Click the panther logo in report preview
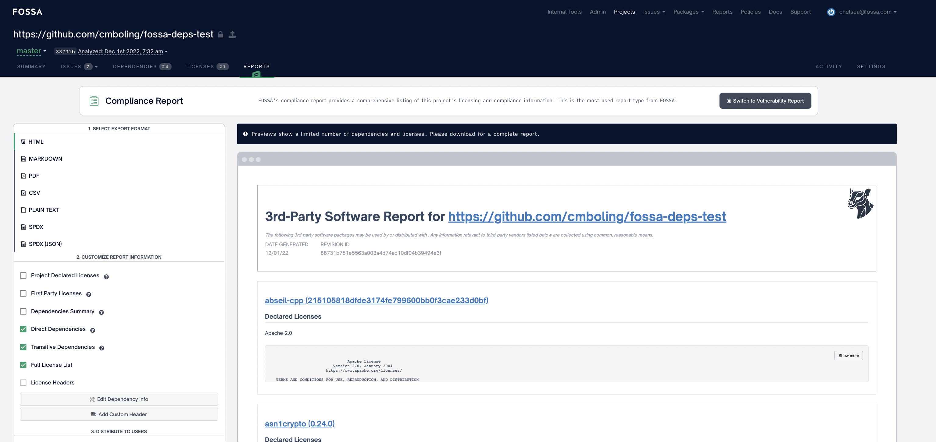This screenshot has height=442, width=936. pos(860,203)
